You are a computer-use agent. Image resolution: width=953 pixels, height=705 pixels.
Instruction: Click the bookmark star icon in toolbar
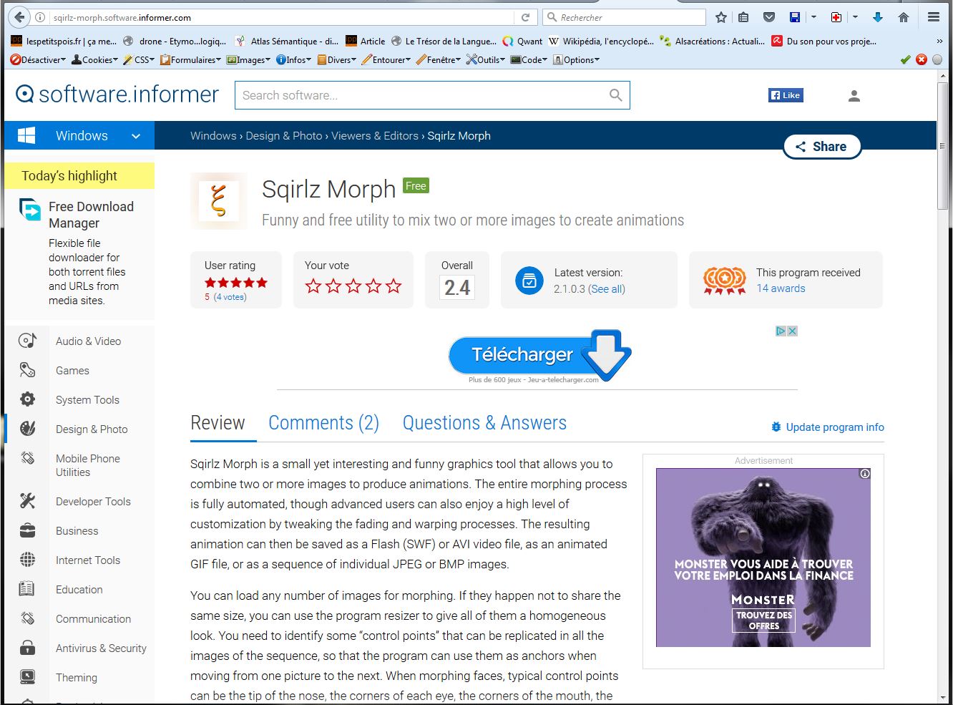tap(721, 17)
